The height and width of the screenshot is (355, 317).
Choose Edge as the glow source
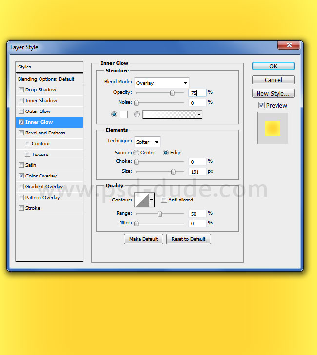166,153
